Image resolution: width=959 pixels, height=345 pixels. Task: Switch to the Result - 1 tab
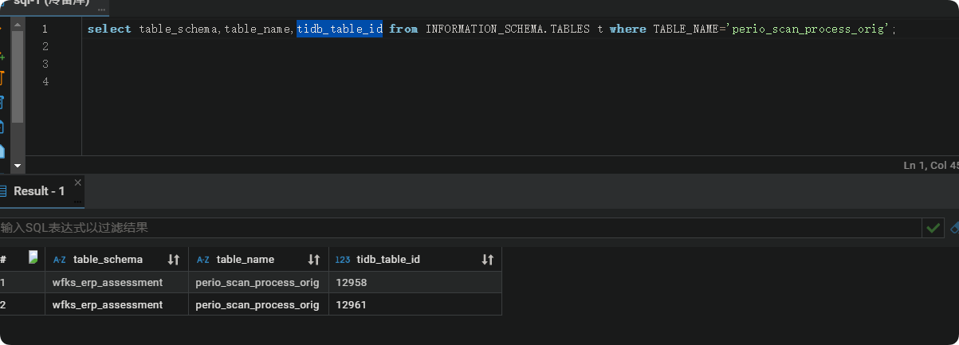pos(38,191)
